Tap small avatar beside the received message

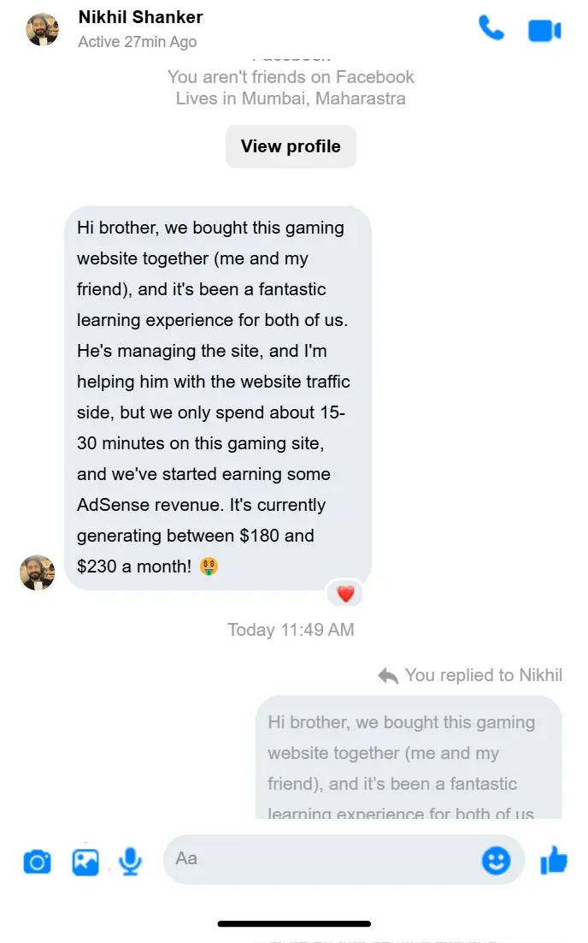coord(38,572)
